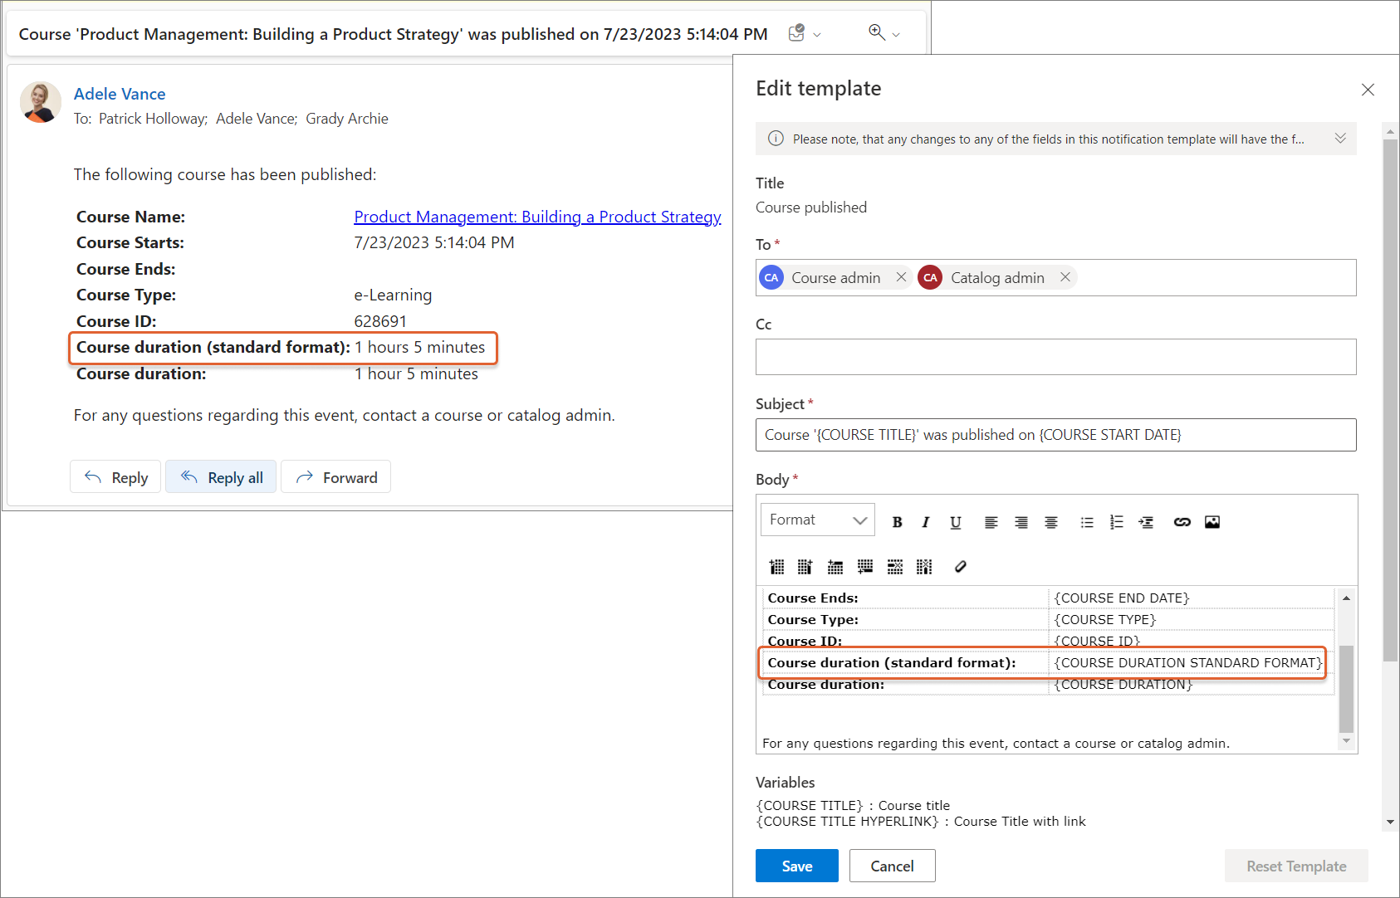The width and height of the screenshot is (1400, 898).
Task: Click the insert hyperlink icon
Action: tap(1182, 522)
